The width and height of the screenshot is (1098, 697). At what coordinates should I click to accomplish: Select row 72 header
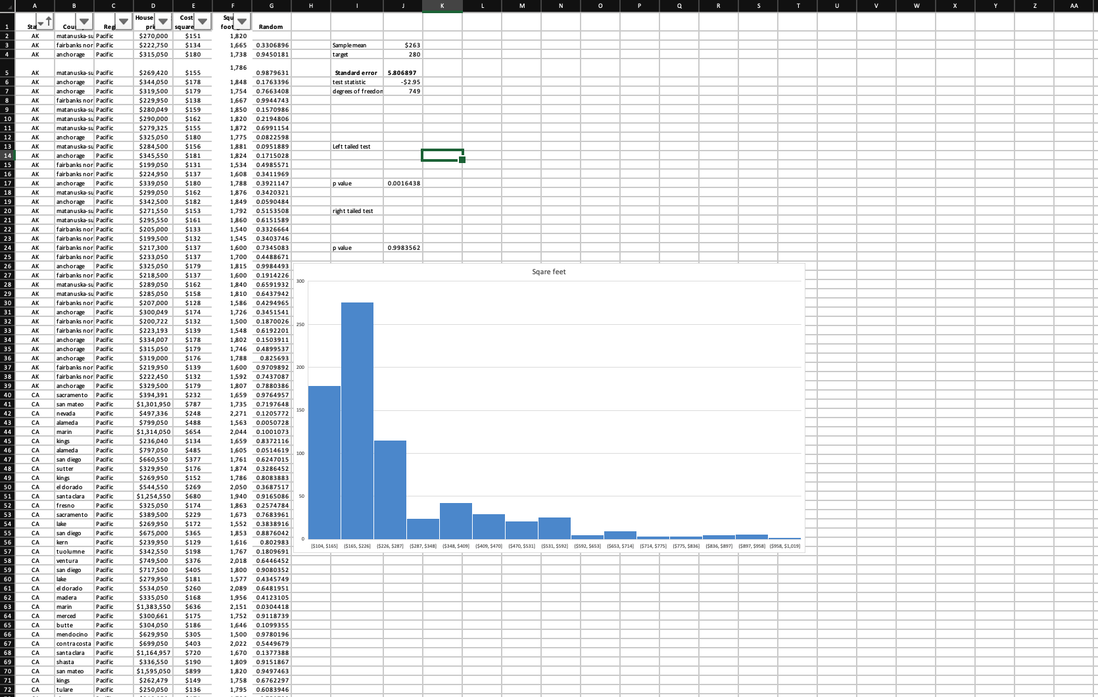point(7,690)
